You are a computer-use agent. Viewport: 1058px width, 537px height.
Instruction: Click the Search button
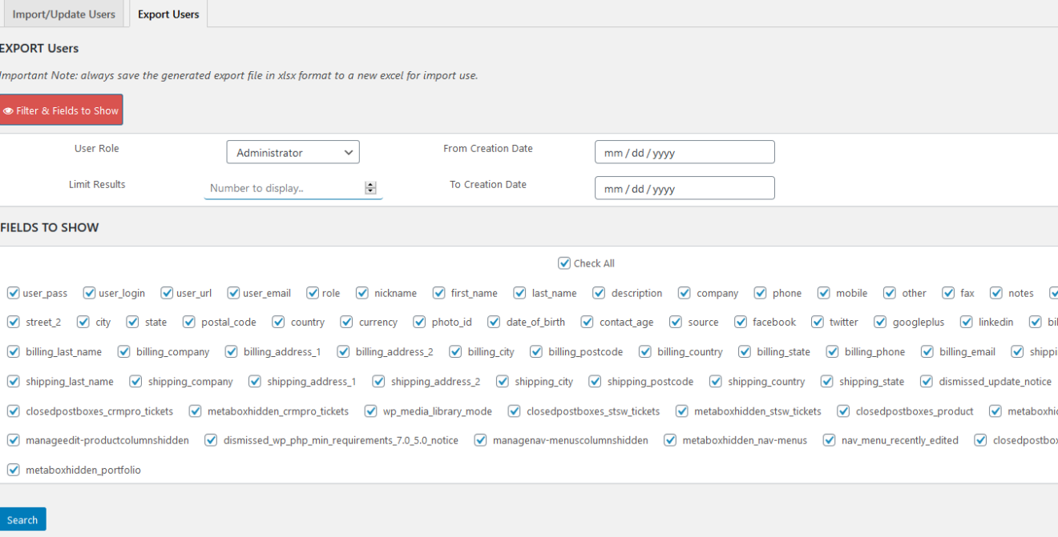pos(22,519)
